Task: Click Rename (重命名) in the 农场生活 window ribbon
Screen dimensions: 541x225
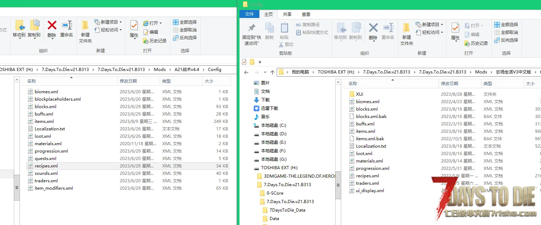Action: 388,31
